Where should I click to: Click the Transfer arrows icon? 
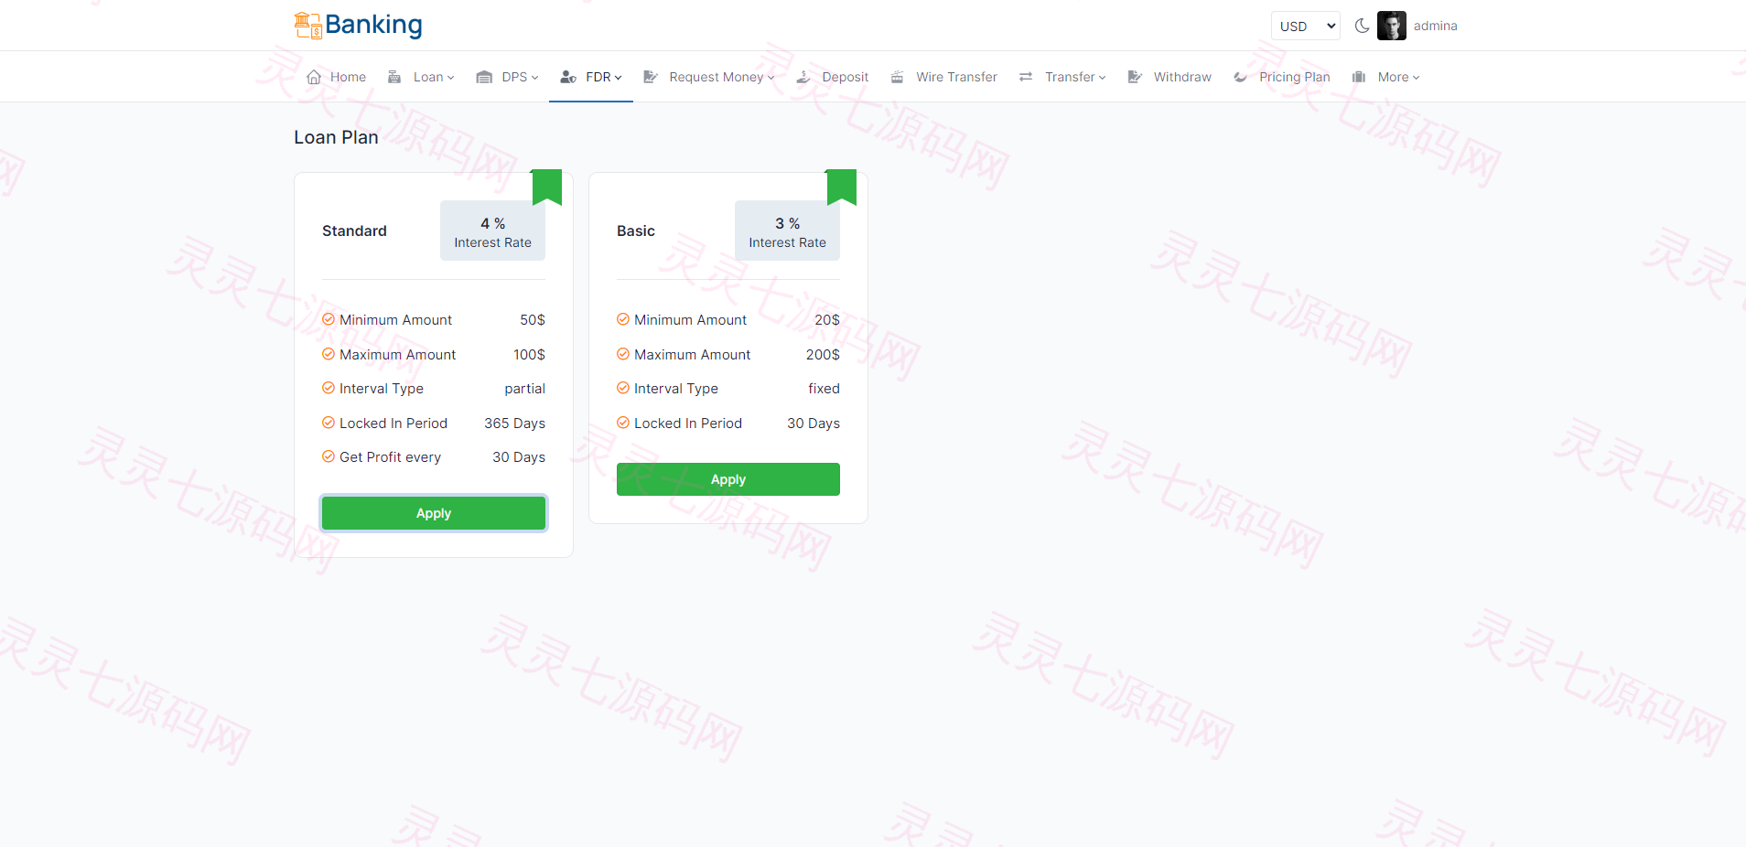pyautogui.click(x=1026, y=77)
